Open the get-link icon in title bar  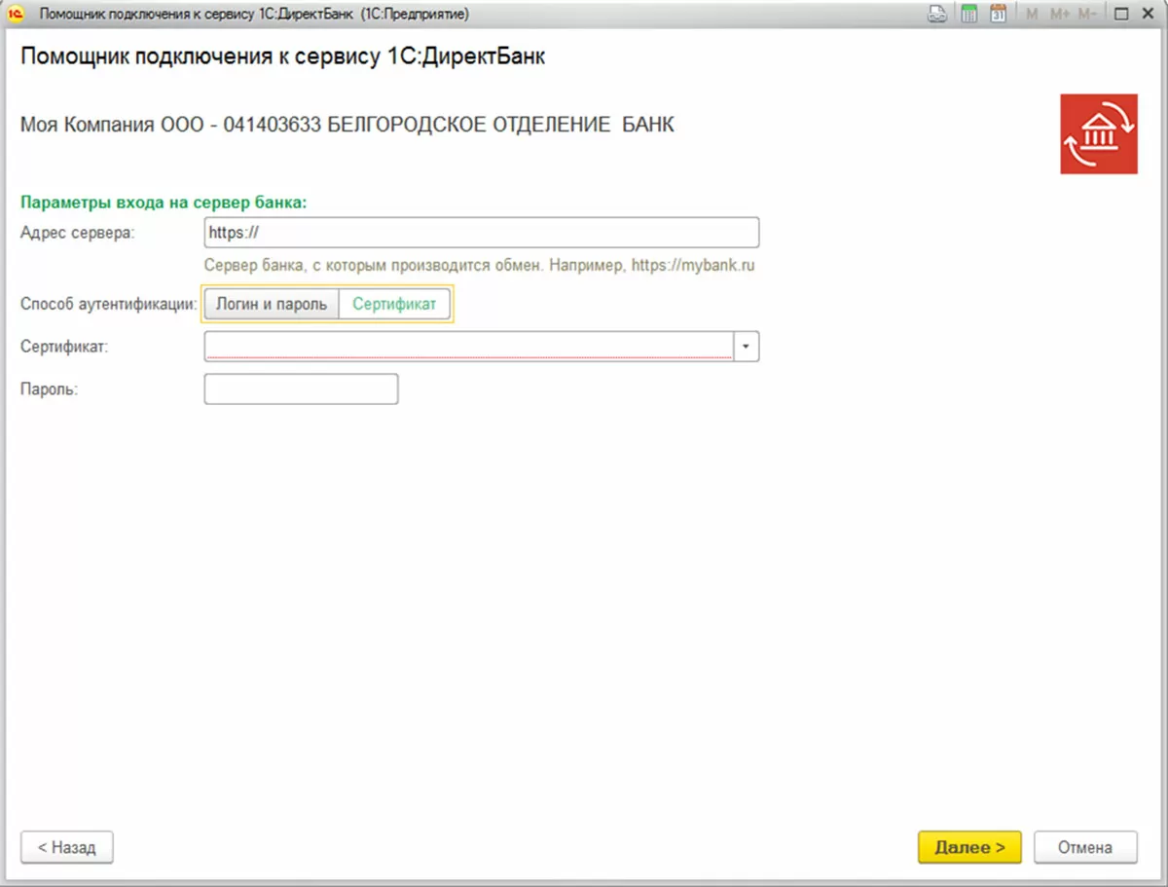(936, 15)
